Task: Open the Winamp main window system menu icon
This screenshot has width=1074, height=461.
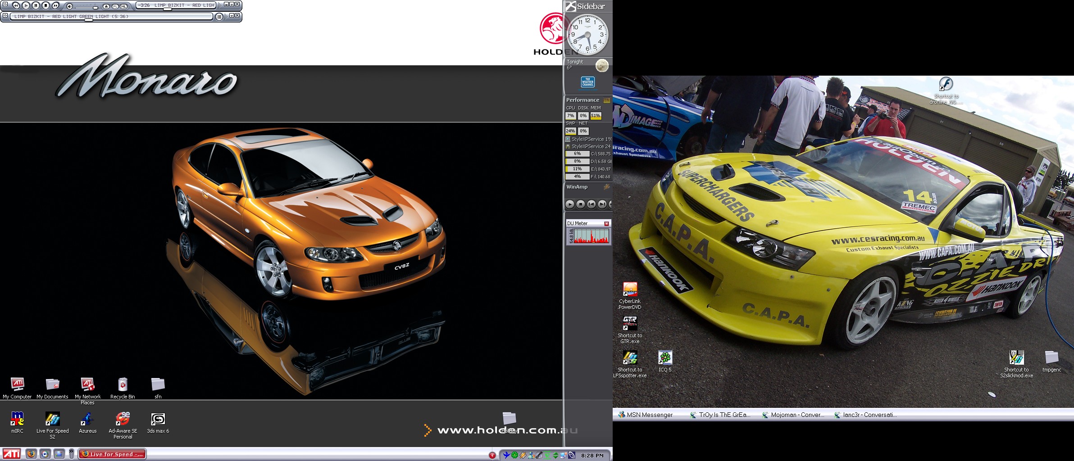Action: point(5,4)
